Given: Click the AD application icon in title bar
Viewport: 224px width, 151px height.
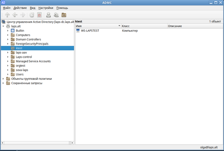Looking at the screenshot, I should coord(3,3).
